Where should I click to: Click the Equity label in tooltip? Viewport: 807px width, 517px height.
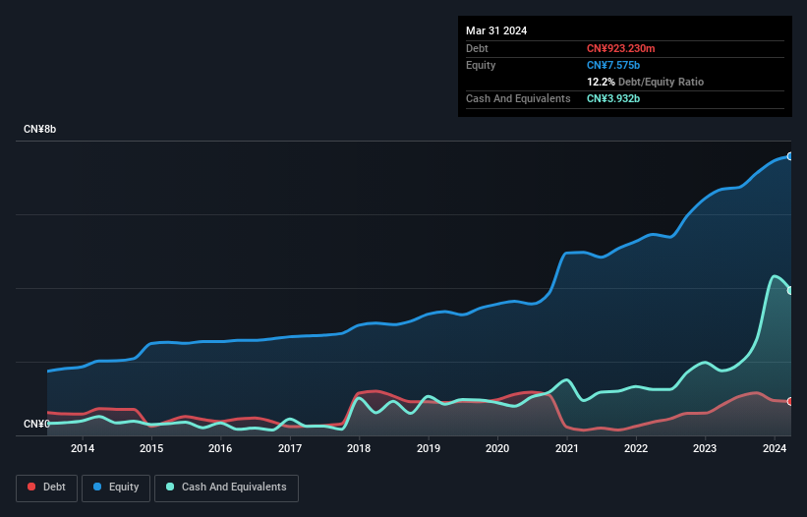coord(481,65)
